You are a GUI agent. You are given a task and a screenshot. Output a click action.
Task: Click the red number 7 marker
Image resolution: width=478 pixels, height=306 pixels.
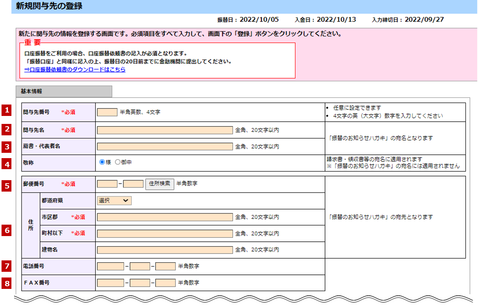tap(6, 266)
